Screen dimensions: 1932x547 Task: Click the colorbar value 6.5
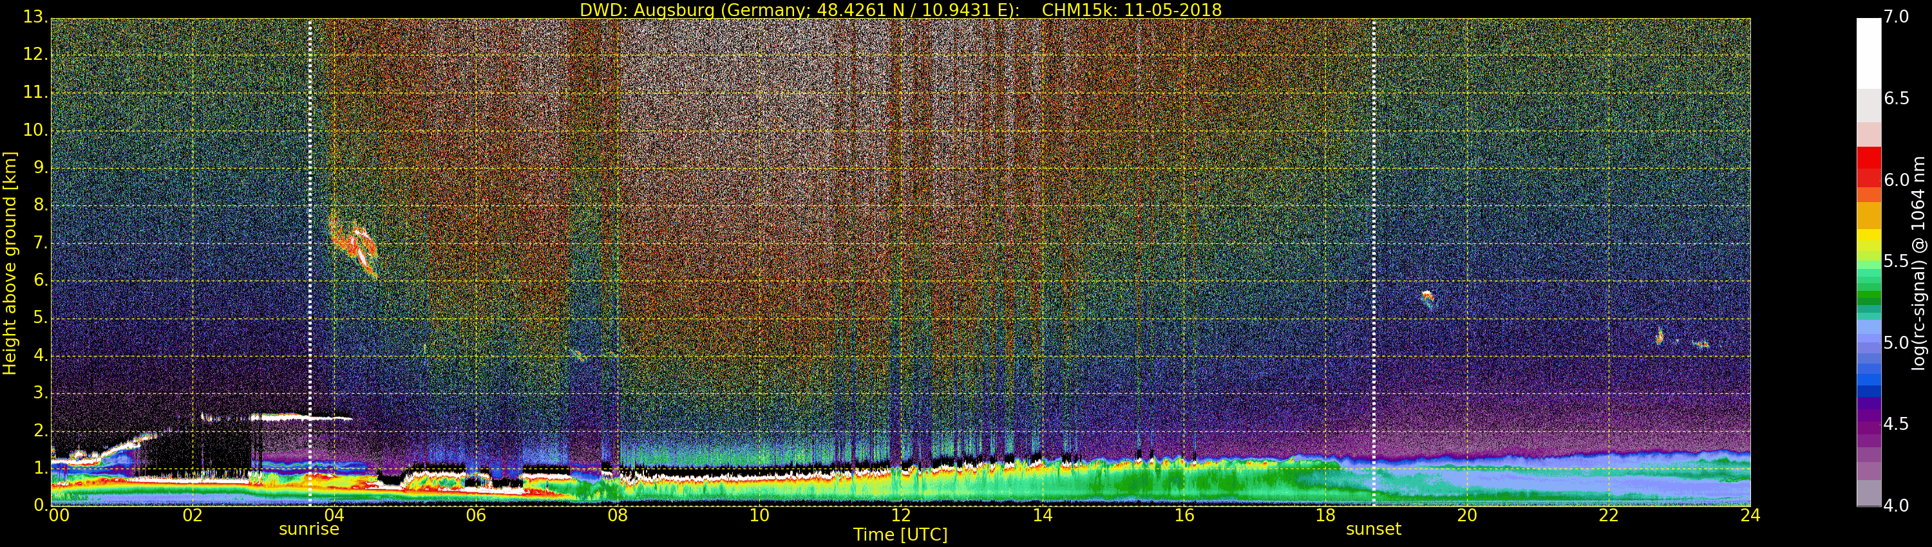pyautogui.click(x=1896, y=99)
